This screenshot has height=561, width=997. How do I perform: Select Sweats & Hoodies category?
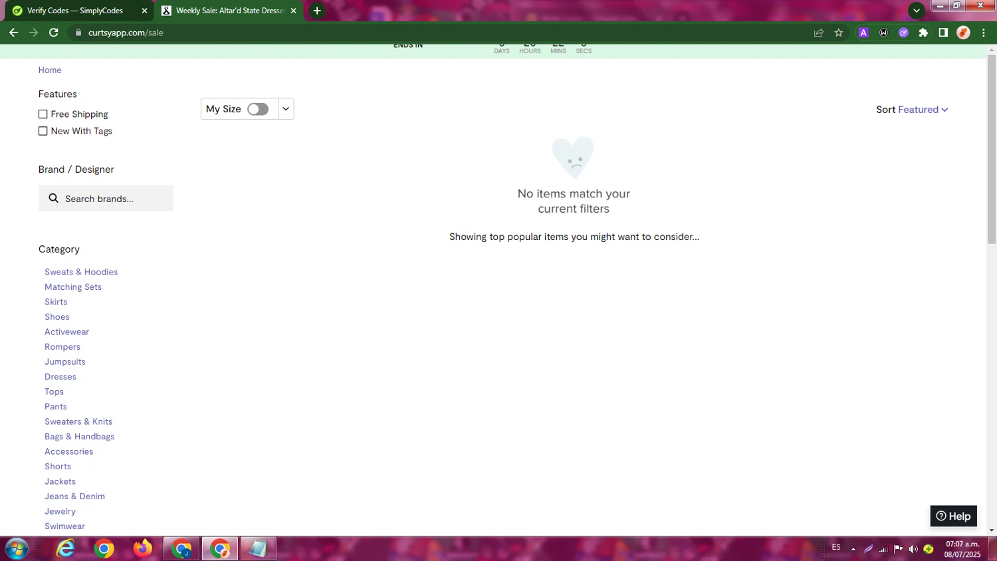point(81,272)
